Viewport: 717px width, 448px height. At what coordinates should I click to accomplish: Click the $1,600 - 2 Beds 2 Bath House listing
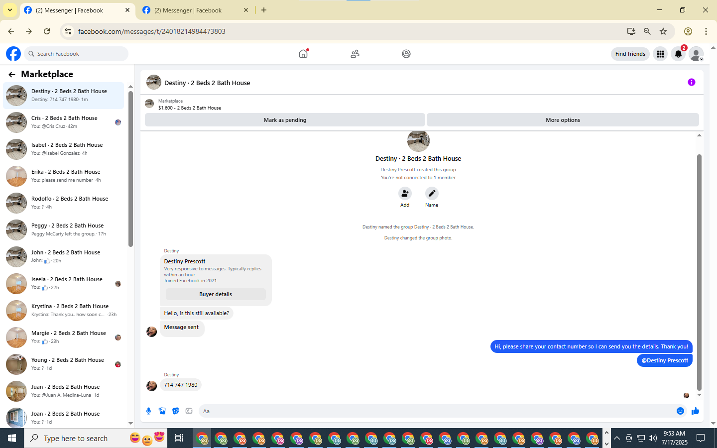[190, 108]
